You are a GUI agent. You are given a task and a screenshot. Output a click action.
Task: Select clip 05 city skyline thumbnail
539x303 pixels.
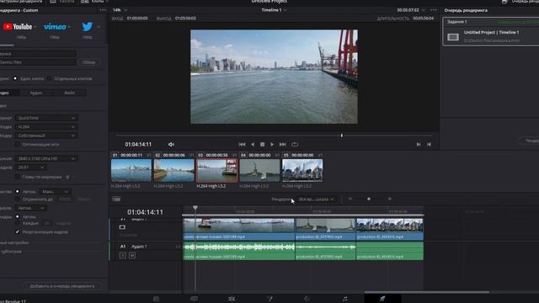302,170
